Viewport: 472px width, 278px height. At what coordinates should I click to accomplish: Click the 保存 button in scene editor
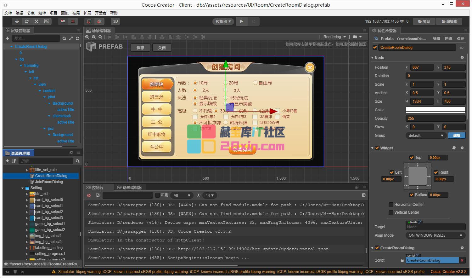click(x=140, y=48)
